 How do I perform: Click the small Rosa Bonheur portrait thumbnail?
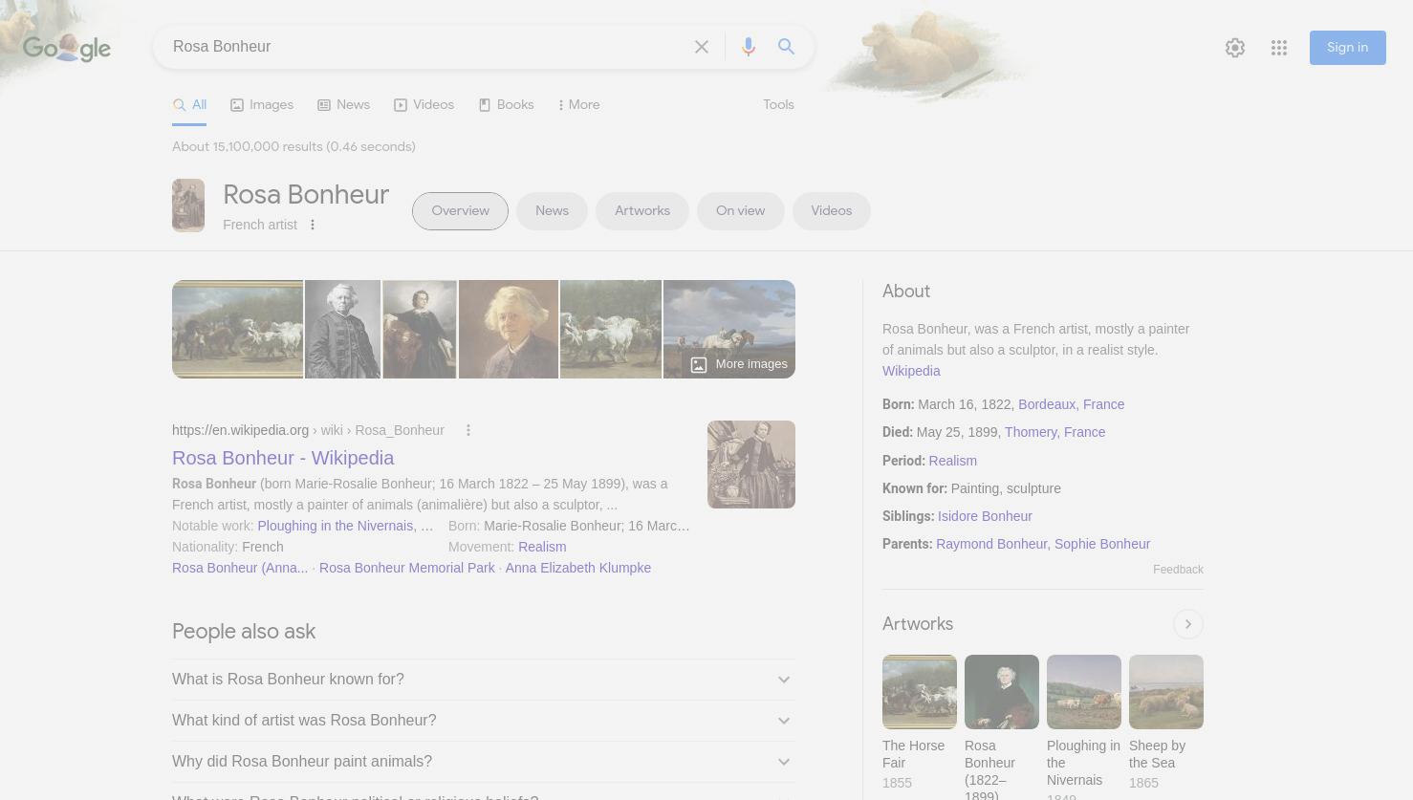[x=188, y=205]
